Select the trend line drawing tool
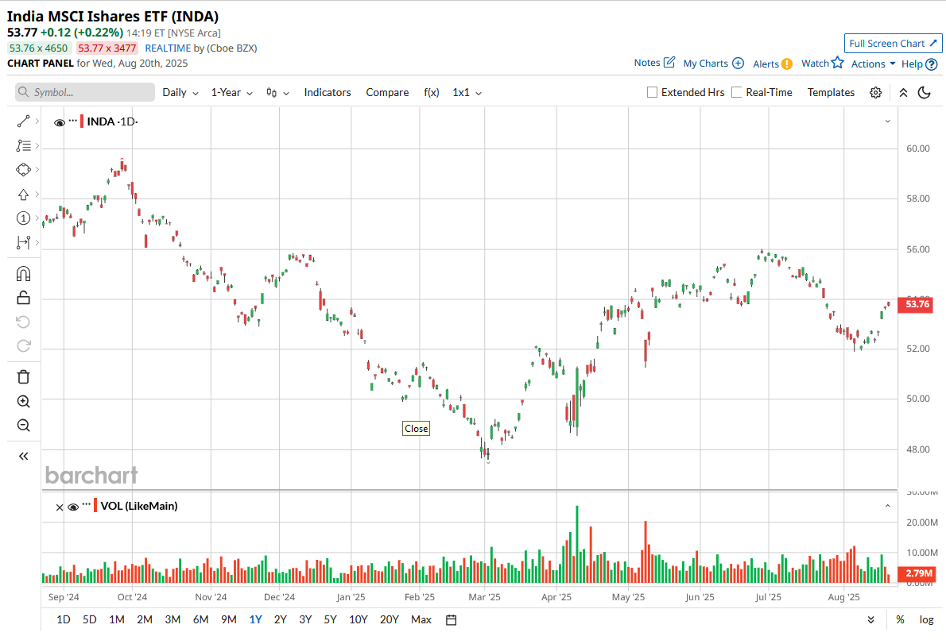This screenshot has width=946, height=640. pyautogui.click(x=23, y=121)
